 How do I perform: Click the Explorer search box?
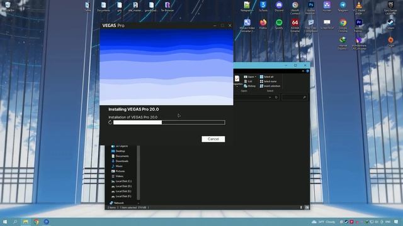coord(294,97)
